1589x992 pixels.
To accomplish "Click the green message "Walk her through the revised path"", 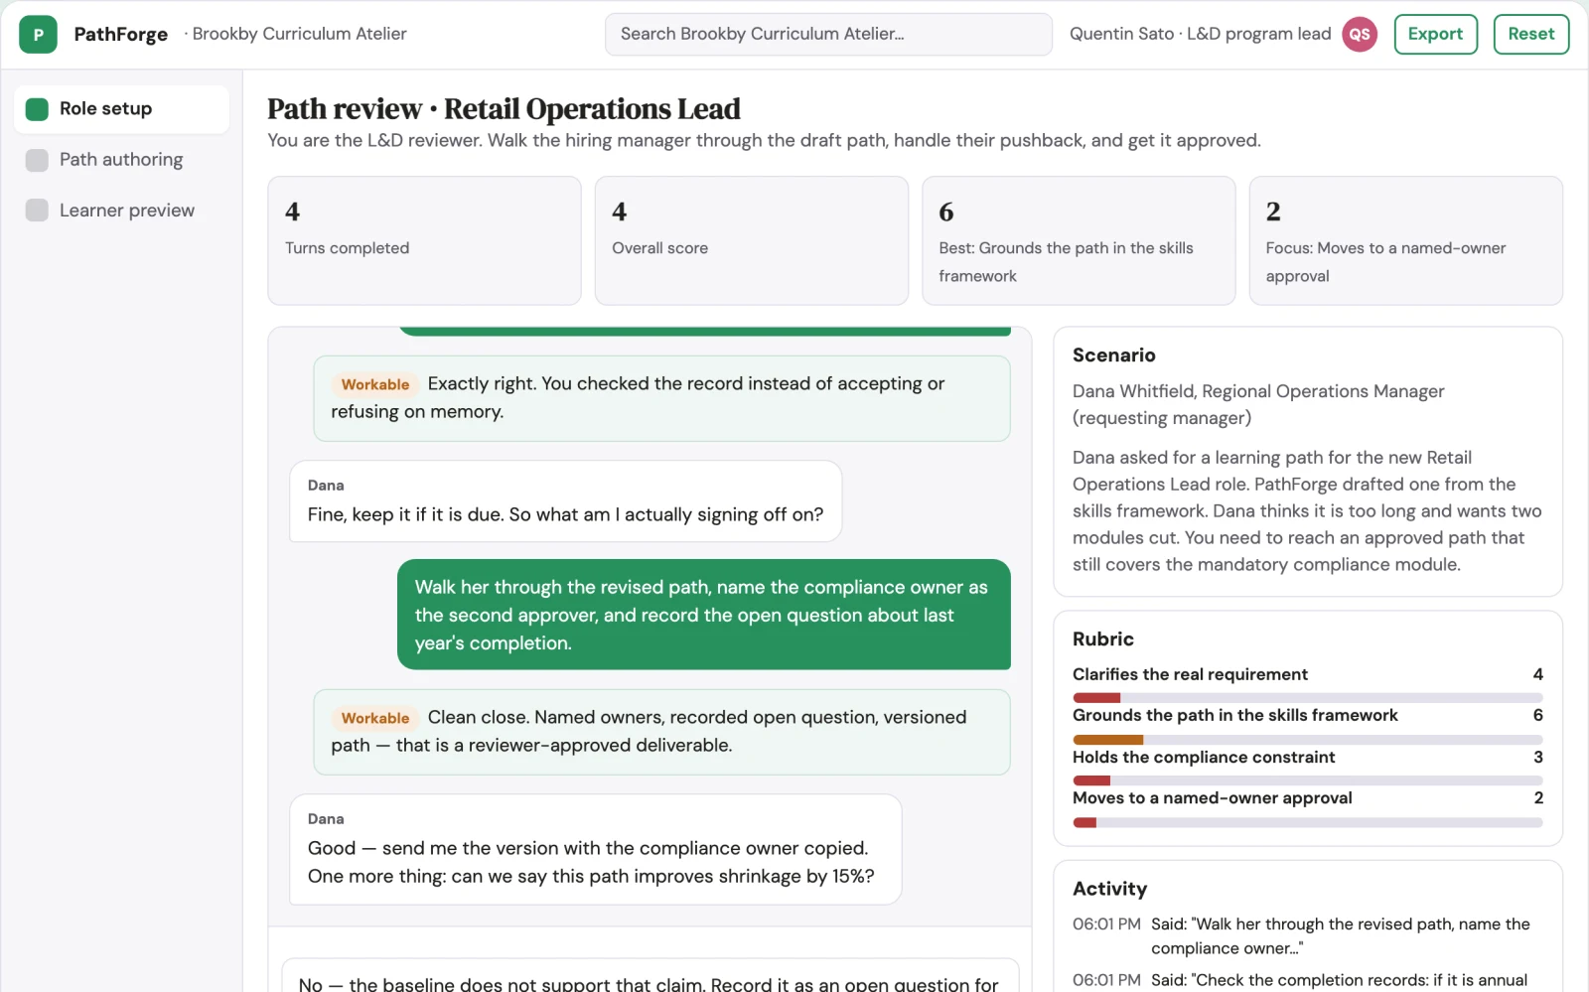I will [x=704, y=615].
